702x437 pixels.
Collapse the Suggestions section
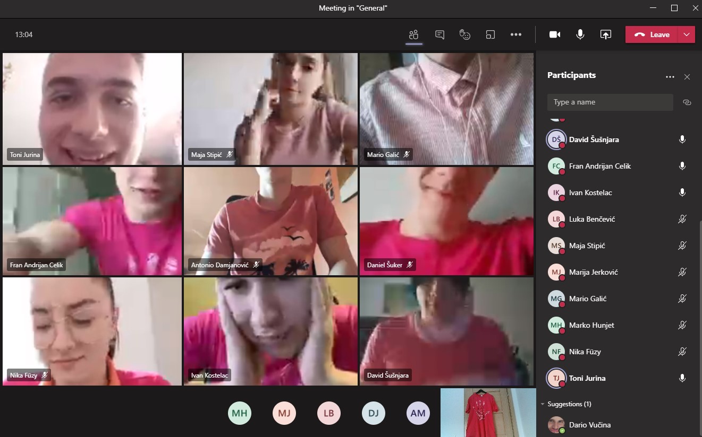click(x=543, y=404)
